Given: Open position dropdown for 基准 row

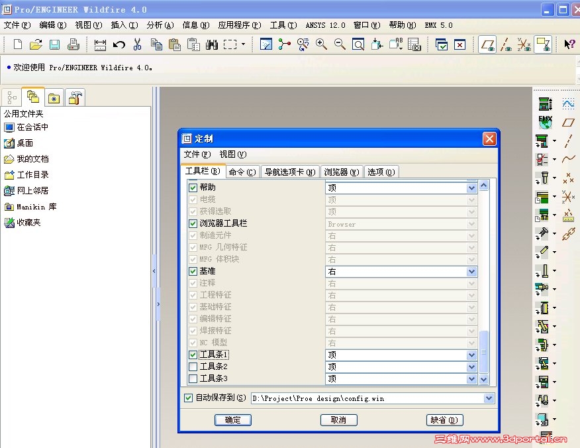Looking at the screenshot, I should [471, 272].
